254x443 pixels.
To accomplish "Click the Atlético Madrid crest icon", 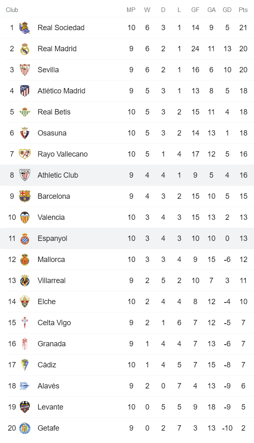I will [x=25, y=91].
